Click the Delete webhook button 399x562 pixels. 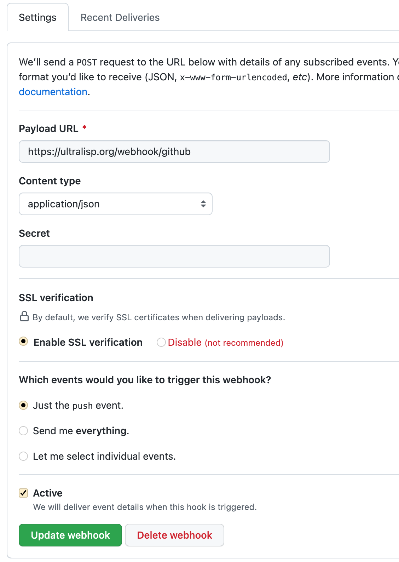coord(174,535)
